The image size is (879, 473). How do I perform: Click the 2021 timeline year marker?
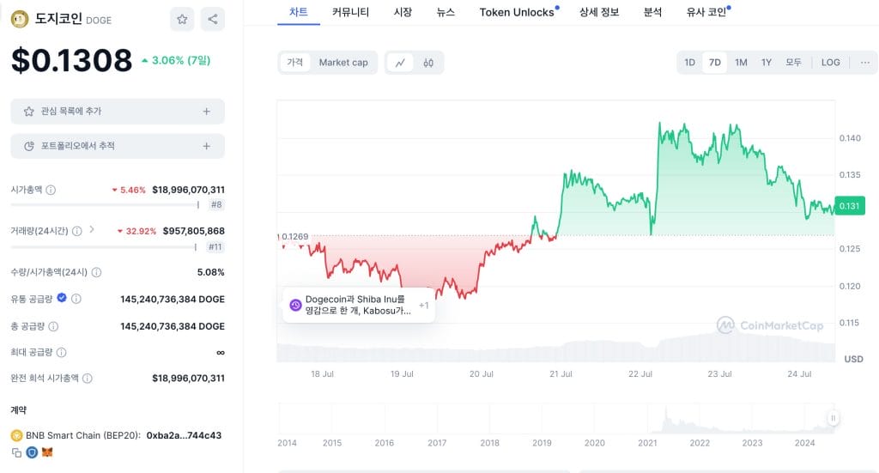tap(647, 443)
